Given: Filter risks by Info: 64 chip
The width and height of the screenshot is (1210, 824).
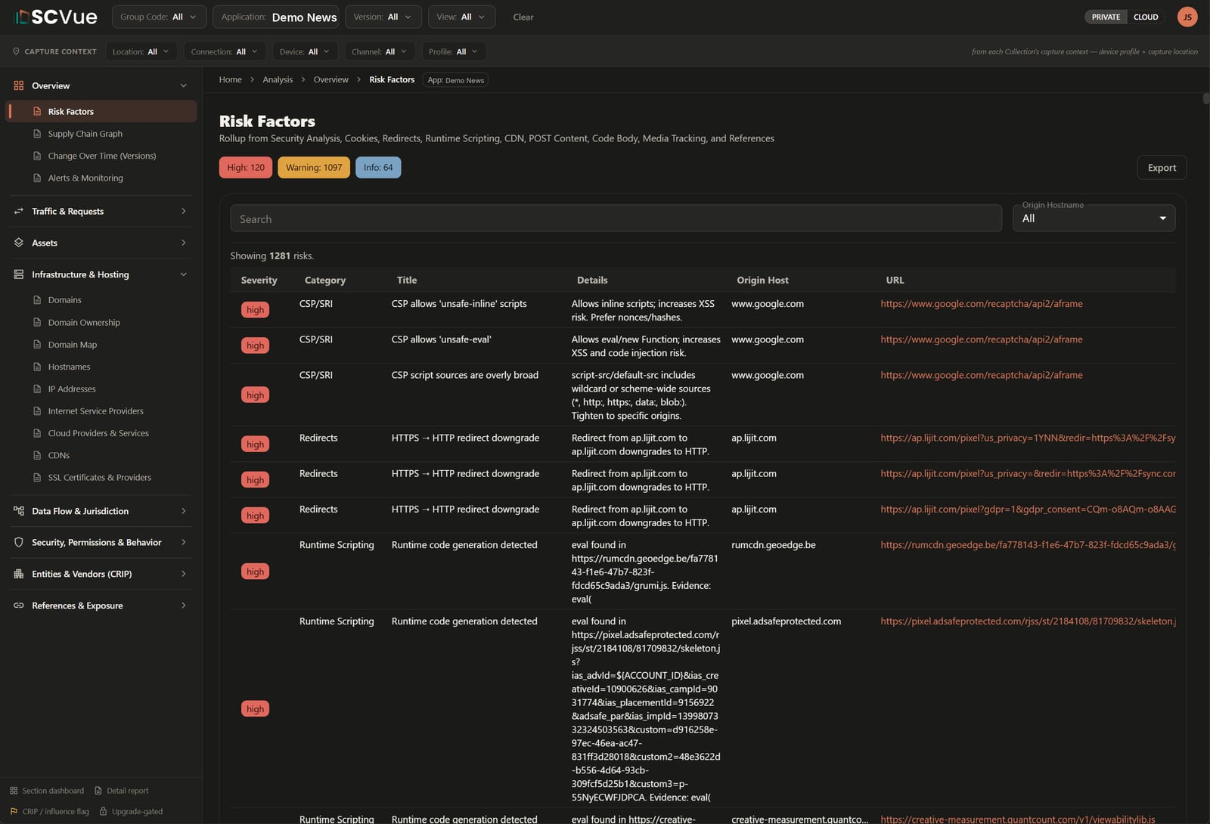Looking at the screenshot, I should 378,168.
